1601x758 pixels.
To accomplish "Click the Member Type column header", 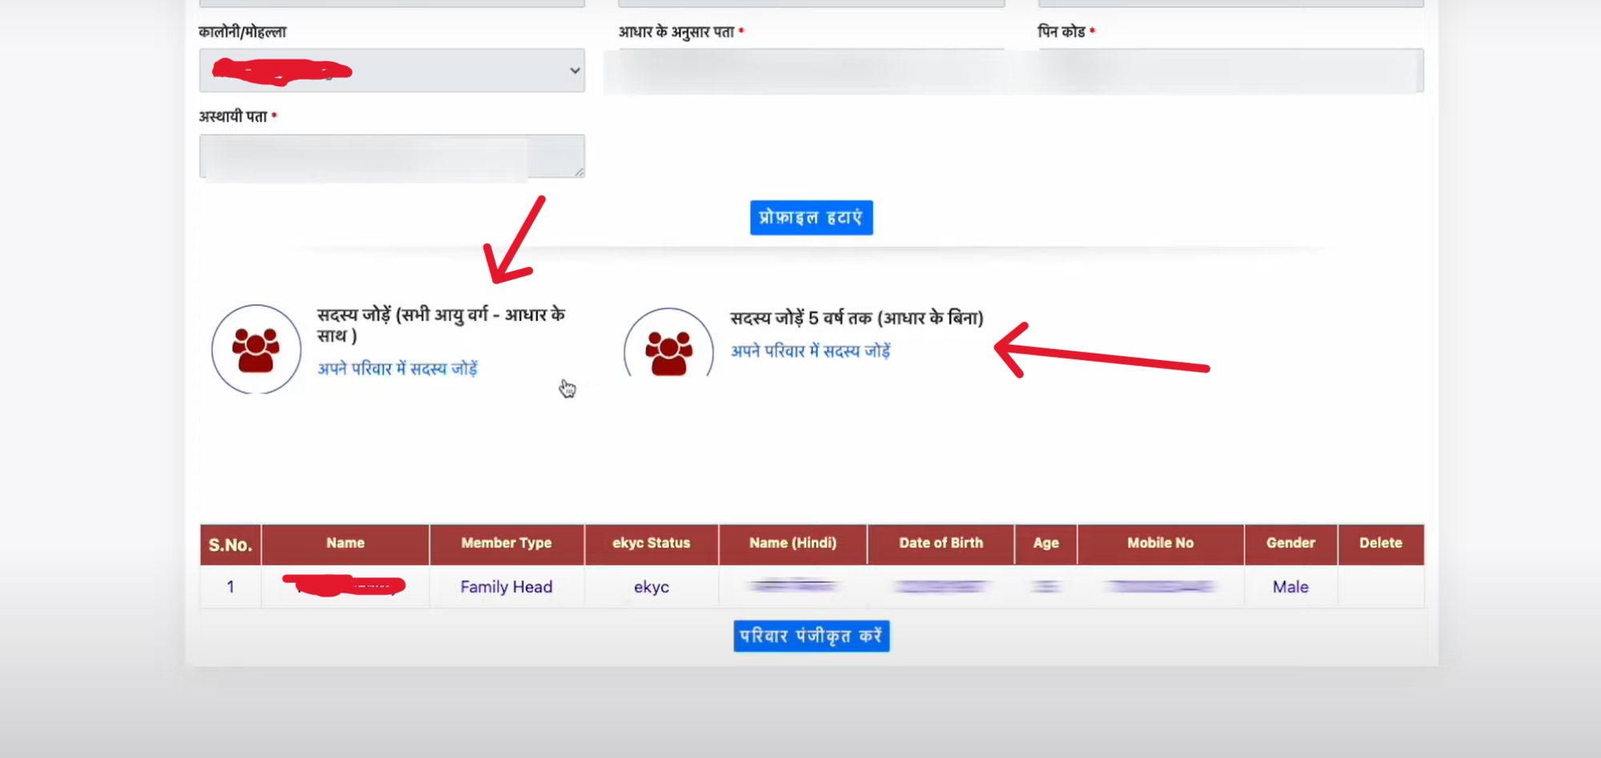I will pos(506,543).
